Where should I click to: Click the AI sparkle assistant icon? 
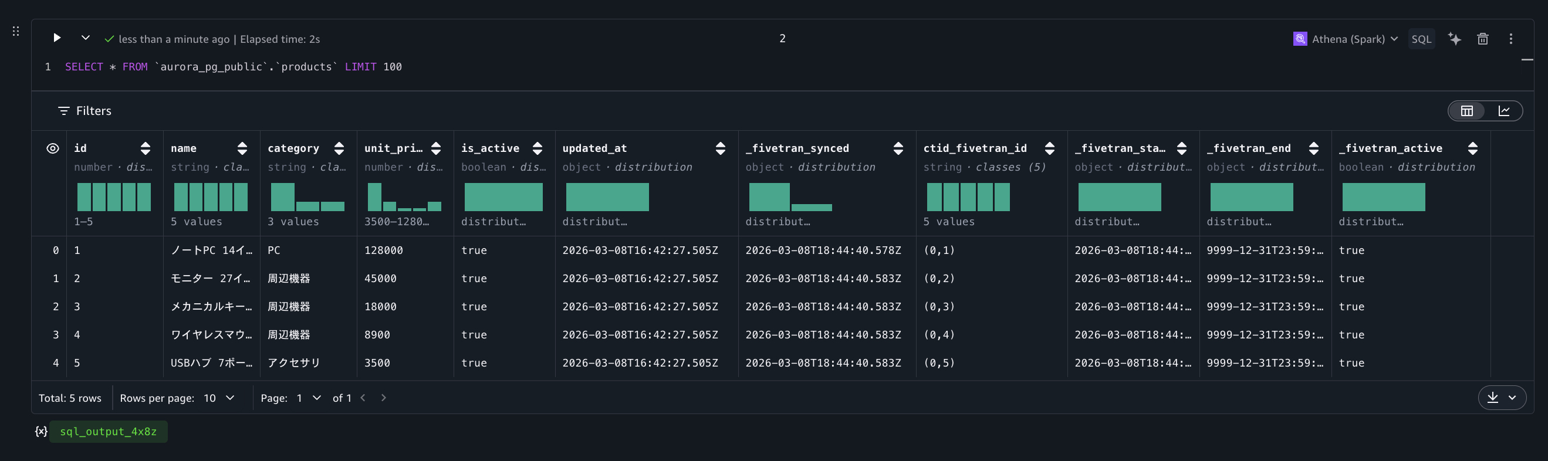click(x=1454, y=39)
